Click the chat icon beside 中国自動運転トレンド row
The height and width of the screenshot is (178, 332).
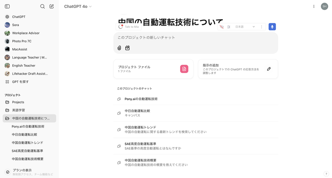tap(119, 130)
